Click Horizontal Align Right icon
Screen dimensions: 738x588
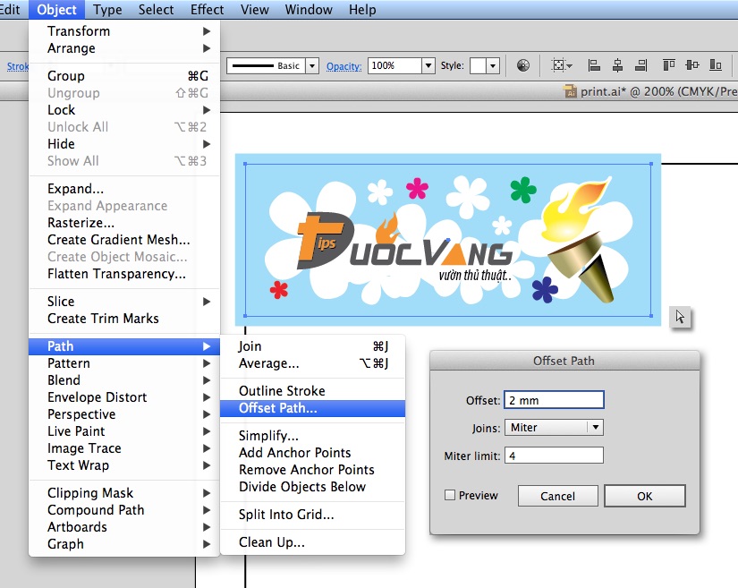point(640,65)
